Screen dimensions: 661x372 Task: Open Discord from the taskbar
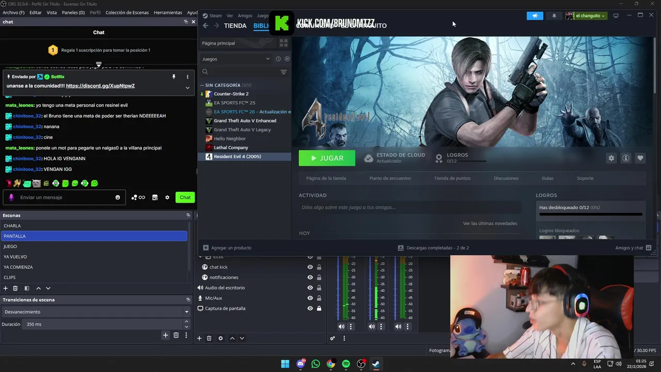[301, 364]
